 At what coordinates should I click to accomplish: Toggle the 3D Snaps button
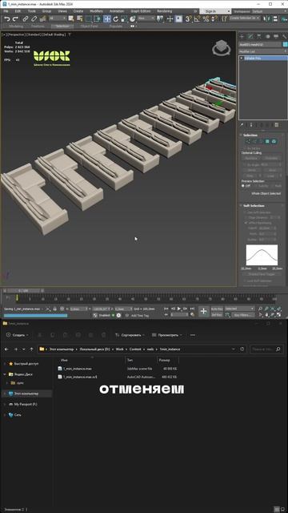click(x=188, y=19)
